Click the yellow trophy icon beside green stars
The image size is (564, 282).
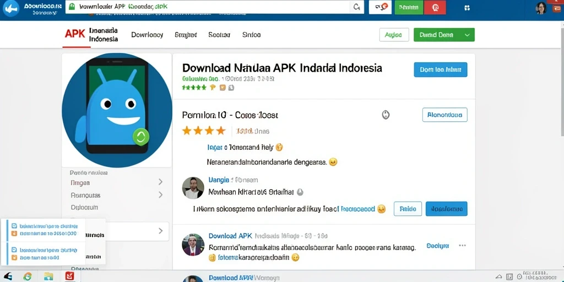[x=213, y=88]
